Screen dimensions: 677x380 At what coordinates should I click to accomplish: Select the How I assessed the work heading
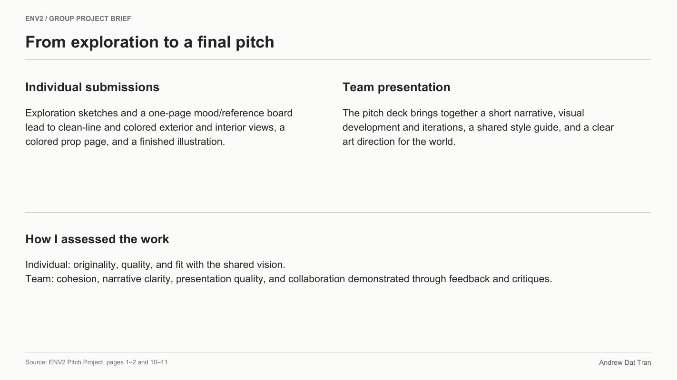pos(97,239)
